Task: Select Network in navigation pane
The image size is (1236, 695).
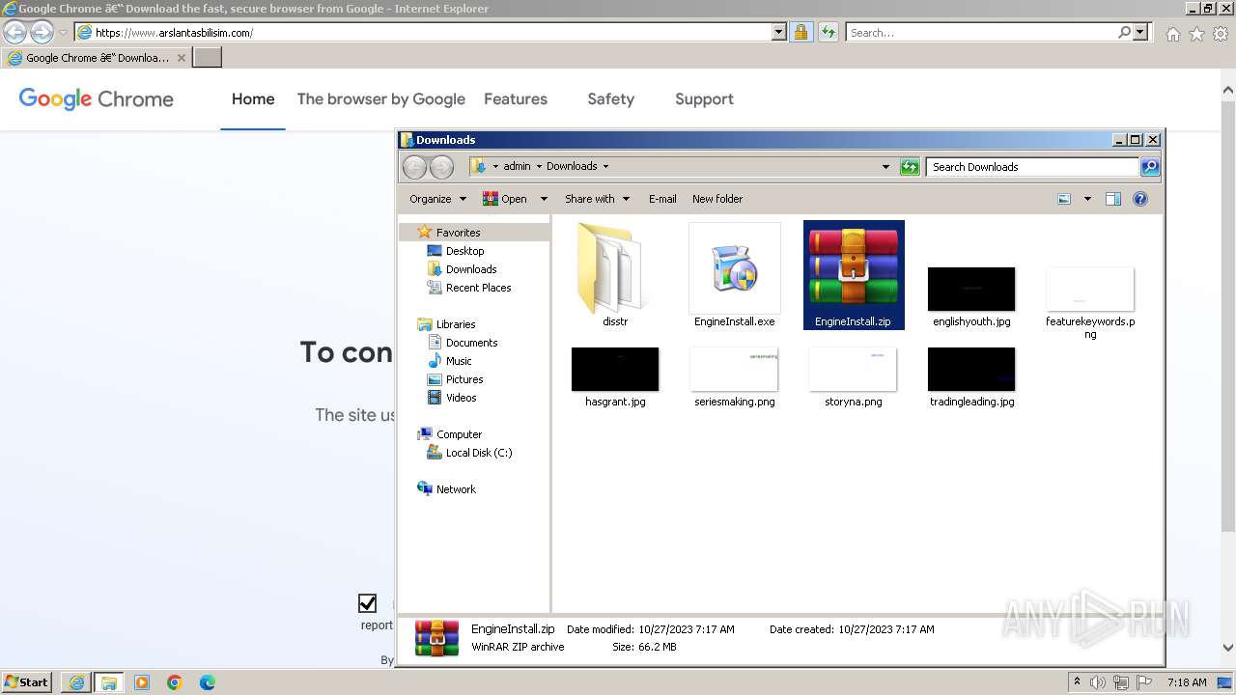Action: (456, 489)
